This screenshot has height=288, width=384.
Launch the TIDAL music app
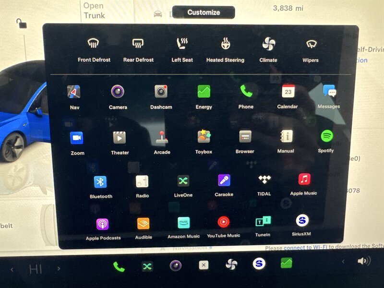[x=264, y=180]
